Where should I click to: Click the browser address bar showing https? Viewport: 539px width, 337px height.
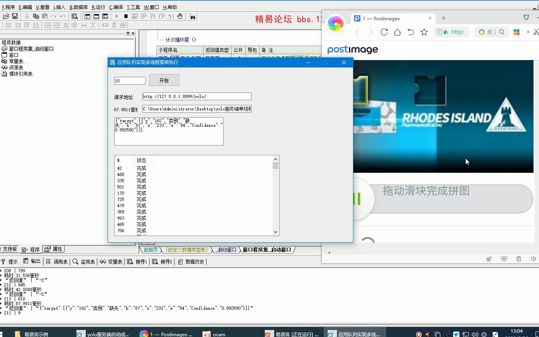(452, 32)
